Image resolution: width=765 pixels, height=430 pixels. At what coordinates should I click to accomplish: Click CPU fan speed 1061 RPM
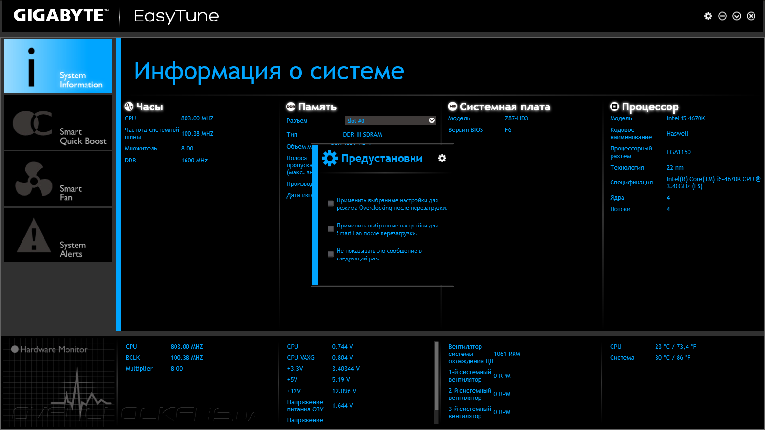pos(507,354)
